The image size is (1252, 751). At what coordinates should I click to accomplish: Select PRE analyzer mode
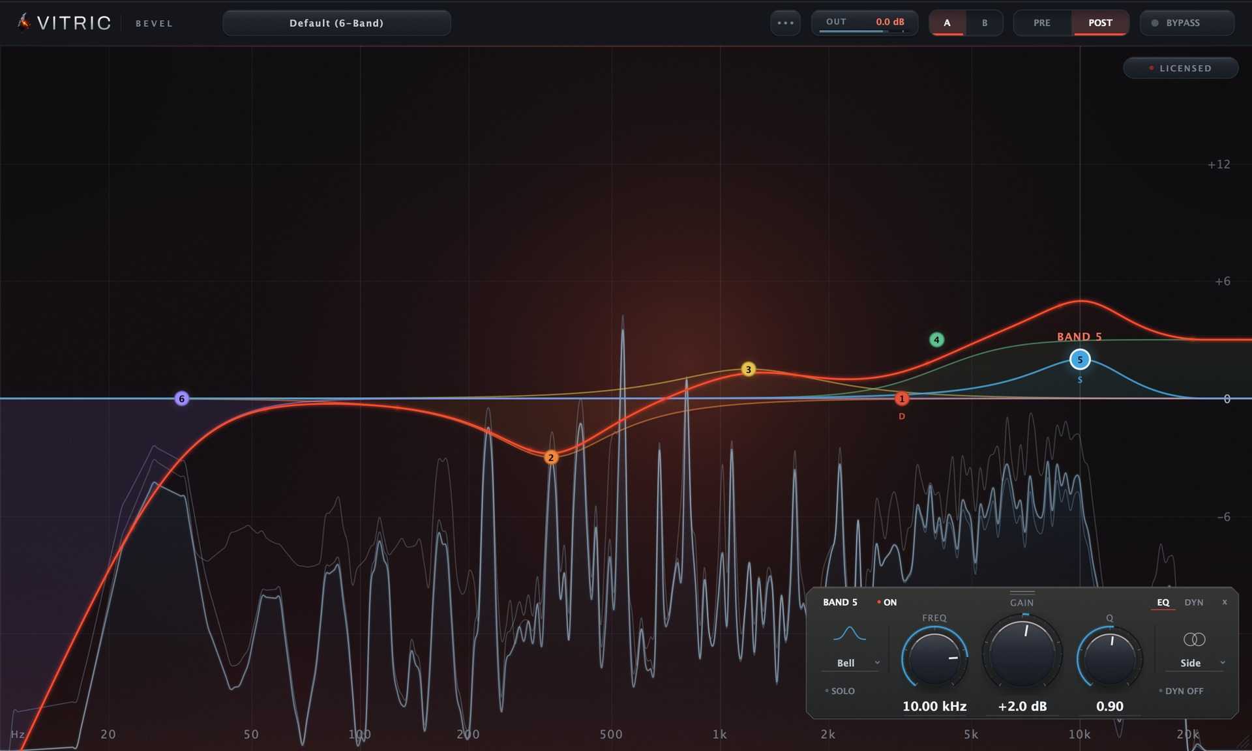(1042, 23)
